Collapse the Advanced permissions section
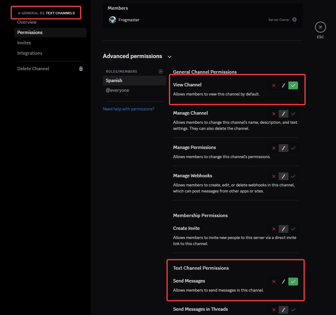 [x=170, y=57]
